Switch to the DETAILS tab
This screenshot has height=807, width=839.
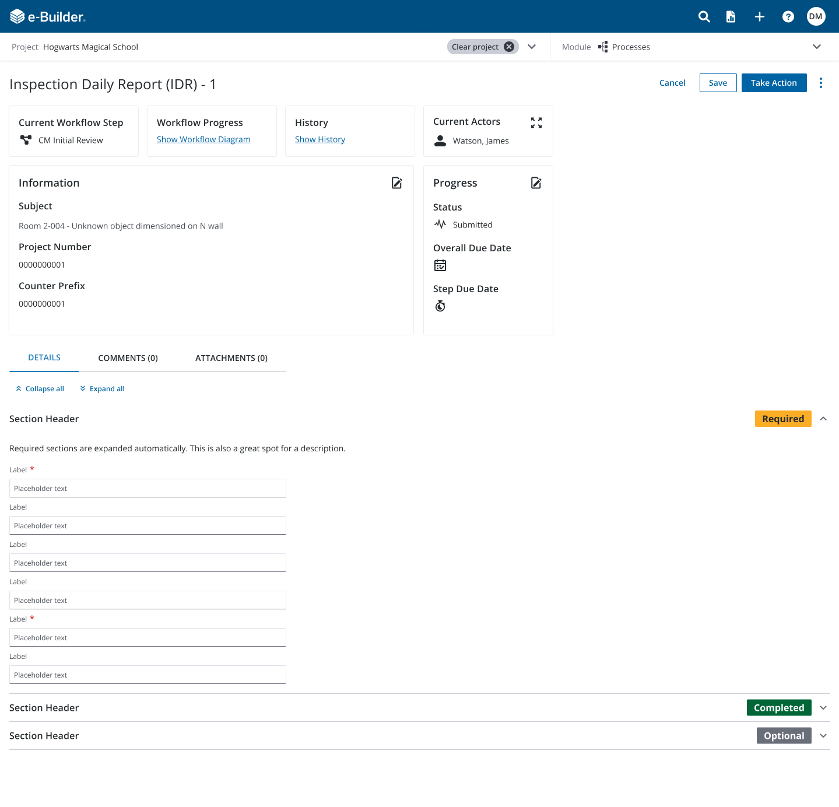point(44,357)
